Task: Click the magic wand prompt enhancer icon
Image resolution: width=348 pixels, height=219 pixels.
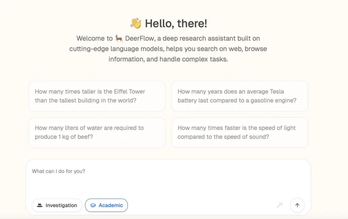Action: tap(280, 205)
